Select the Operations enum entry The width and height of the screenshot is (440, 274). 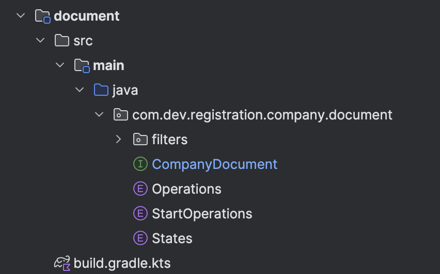[186, 189]
